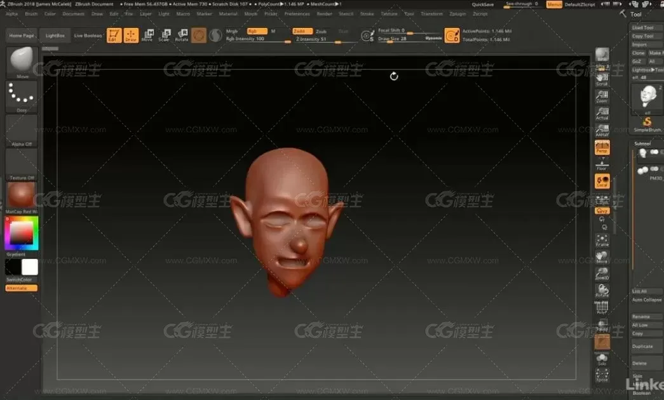Screen dimensions: 664x400
Task: Open the Render menu
Action: [x=325, y=14]
